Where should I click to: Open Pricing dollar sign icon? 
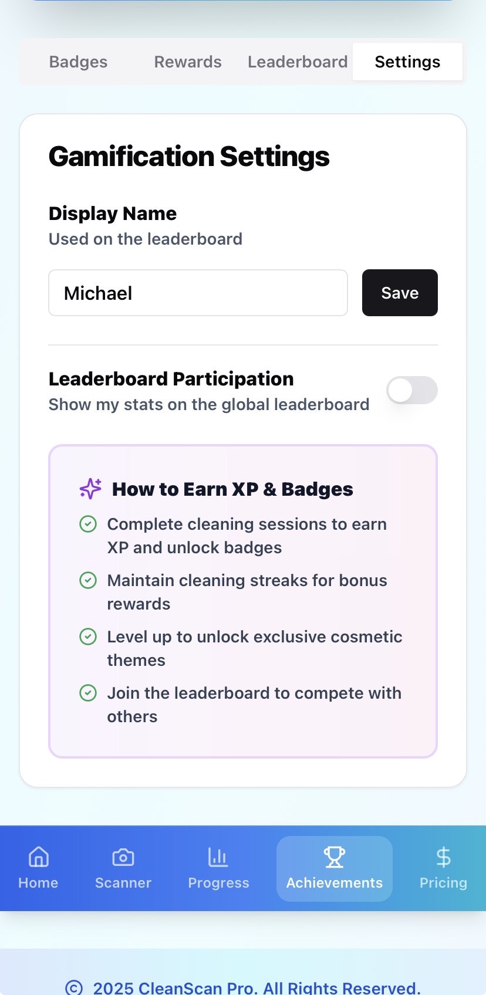(x=443, y=857)
